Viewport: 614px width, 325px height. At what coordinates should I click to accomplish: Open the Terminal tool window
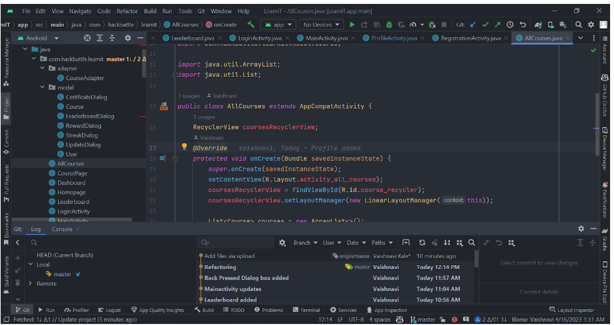click(306, 310)
